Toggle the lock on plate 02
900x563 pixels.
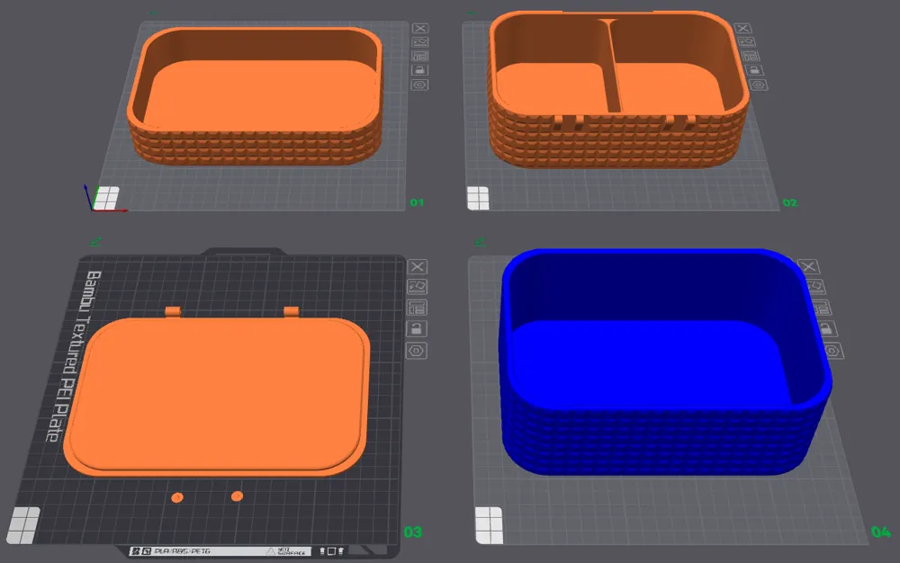754,70
